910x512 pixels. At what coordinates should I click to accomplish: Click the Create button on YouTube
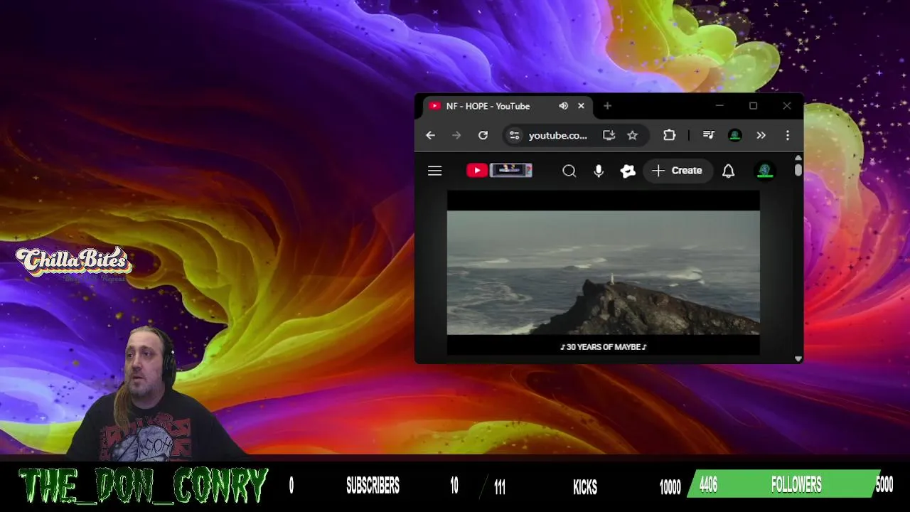click(x=678, y=171)
